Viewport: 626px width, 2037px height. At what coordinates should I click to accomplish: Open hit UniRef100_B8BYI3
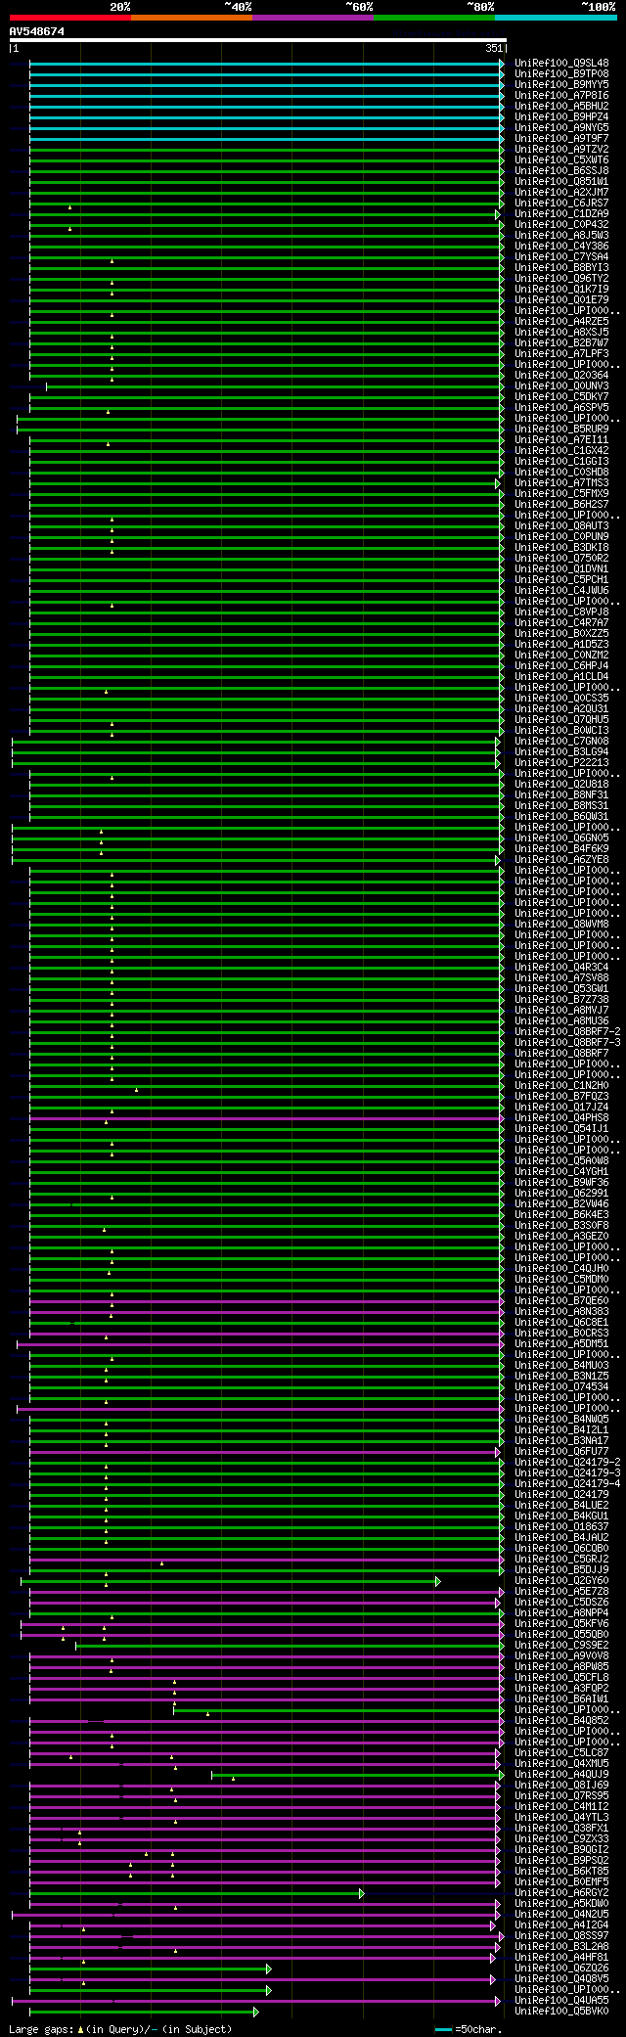coord(561,268)
